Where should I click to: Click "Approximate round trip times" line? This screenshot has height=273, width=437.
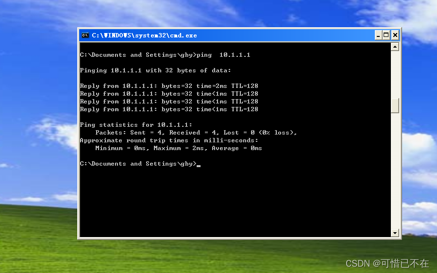[x=169, y=140]
